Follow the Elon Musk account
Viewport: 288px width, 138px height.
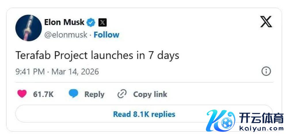106,35
